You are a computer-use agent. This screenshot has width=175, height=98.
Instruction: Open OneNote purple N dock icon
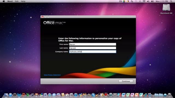(132, 94)
